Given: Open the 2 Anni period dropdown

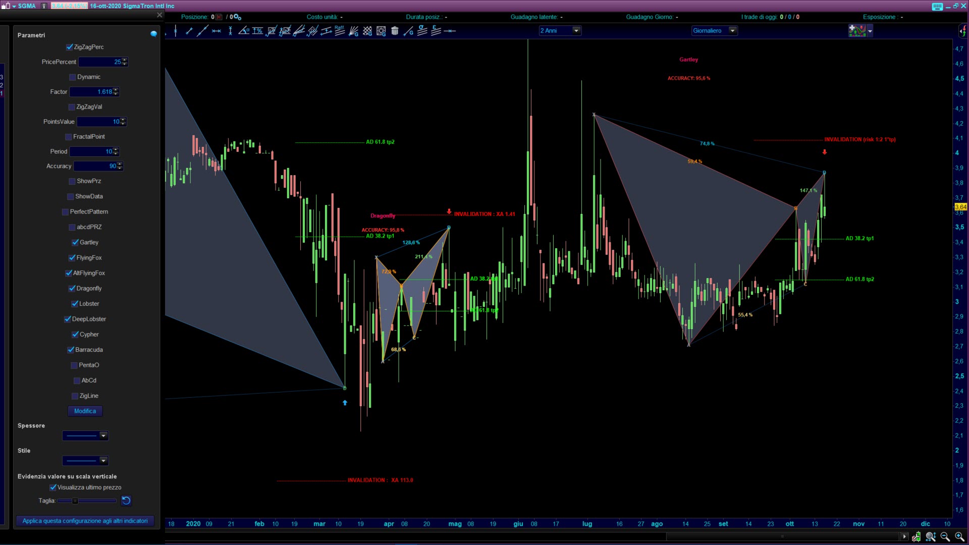Looking at the screenshot, I should point(576,31).
